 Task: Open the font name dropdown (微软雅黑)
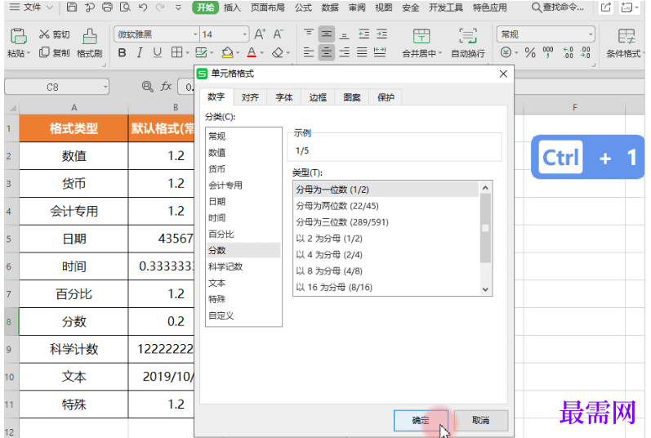pos(194,34)
